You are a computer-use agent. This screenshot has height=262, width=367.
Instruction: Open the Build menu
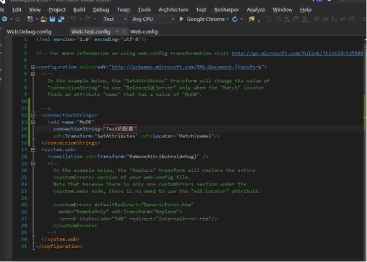point(79,10)
